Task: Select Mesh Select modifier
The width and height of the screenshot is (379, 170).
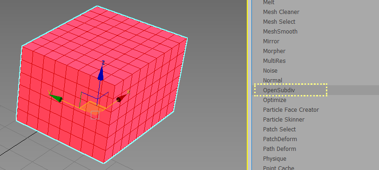Action: pyautogui.click(x=315, y=22)
